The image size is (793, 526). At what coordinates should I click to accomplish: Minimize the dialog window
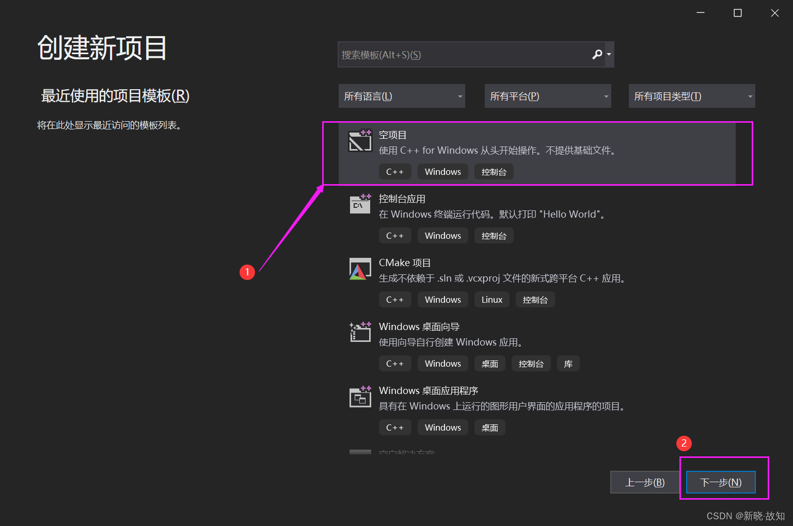coord(701,13)
